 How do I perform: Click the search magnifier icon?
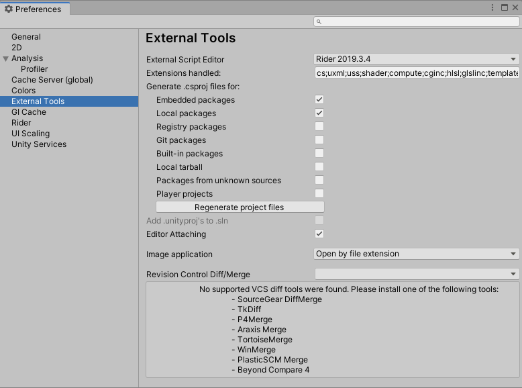(319, 22)
